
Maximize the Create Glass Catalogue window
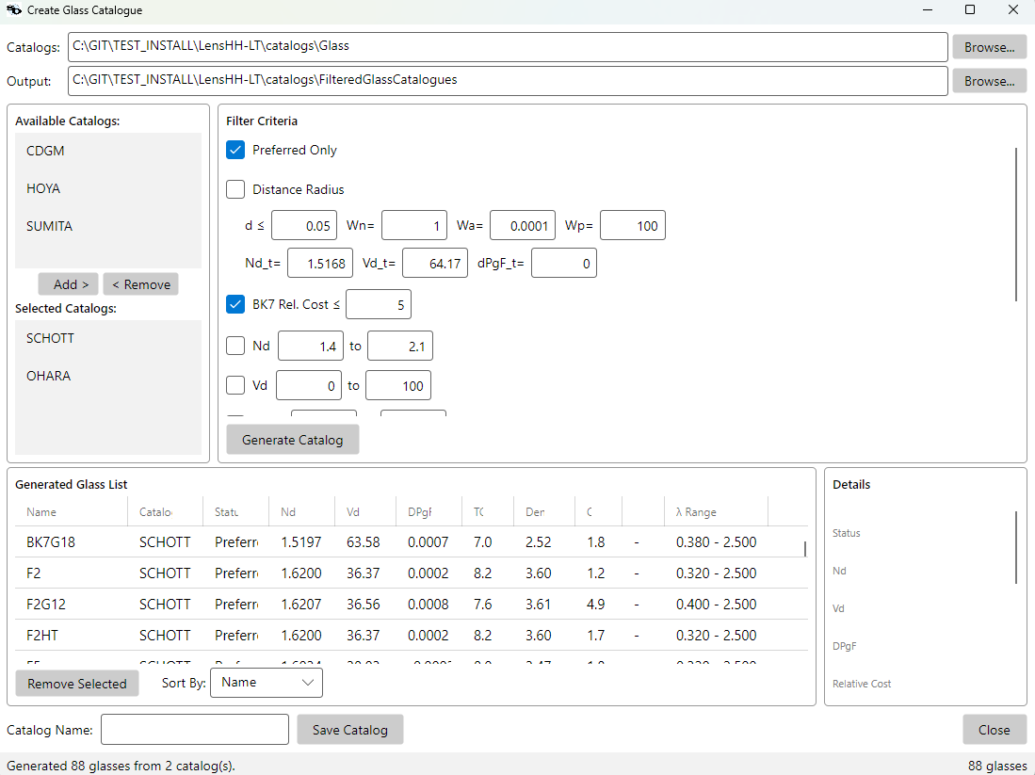970,9
